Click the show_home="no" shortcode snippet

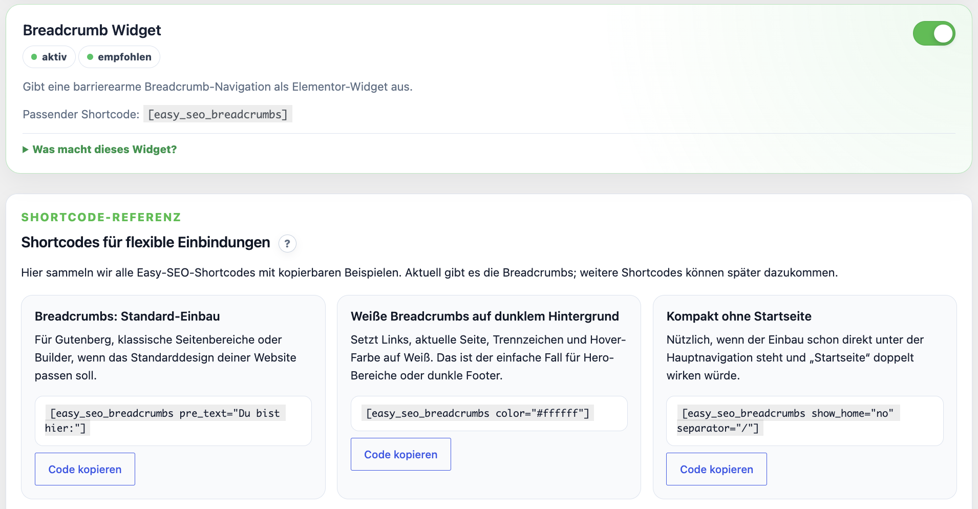788,420
